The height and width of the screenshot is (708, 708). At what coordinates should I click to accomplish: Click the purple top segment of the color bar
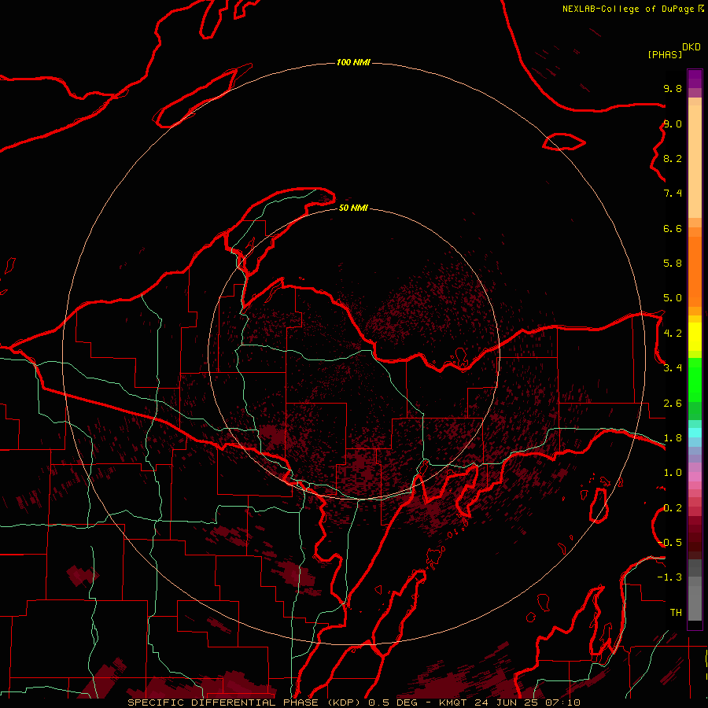(x=695, y=79)
